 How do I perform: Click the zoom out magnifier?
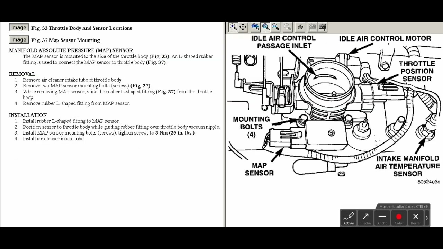click(x=287, y=27)
